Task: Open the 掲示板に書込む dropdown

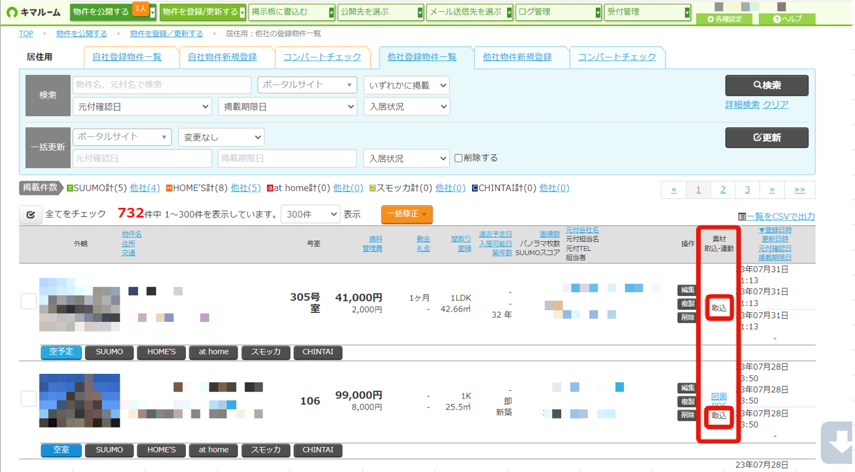Action: [292, 12]
